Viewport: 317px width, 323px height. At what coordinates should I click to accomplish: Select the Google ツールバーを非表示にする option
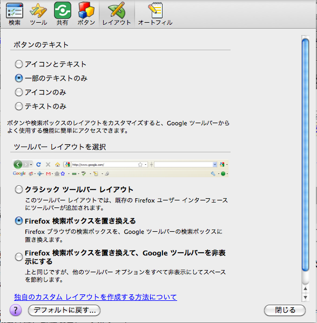19,257
